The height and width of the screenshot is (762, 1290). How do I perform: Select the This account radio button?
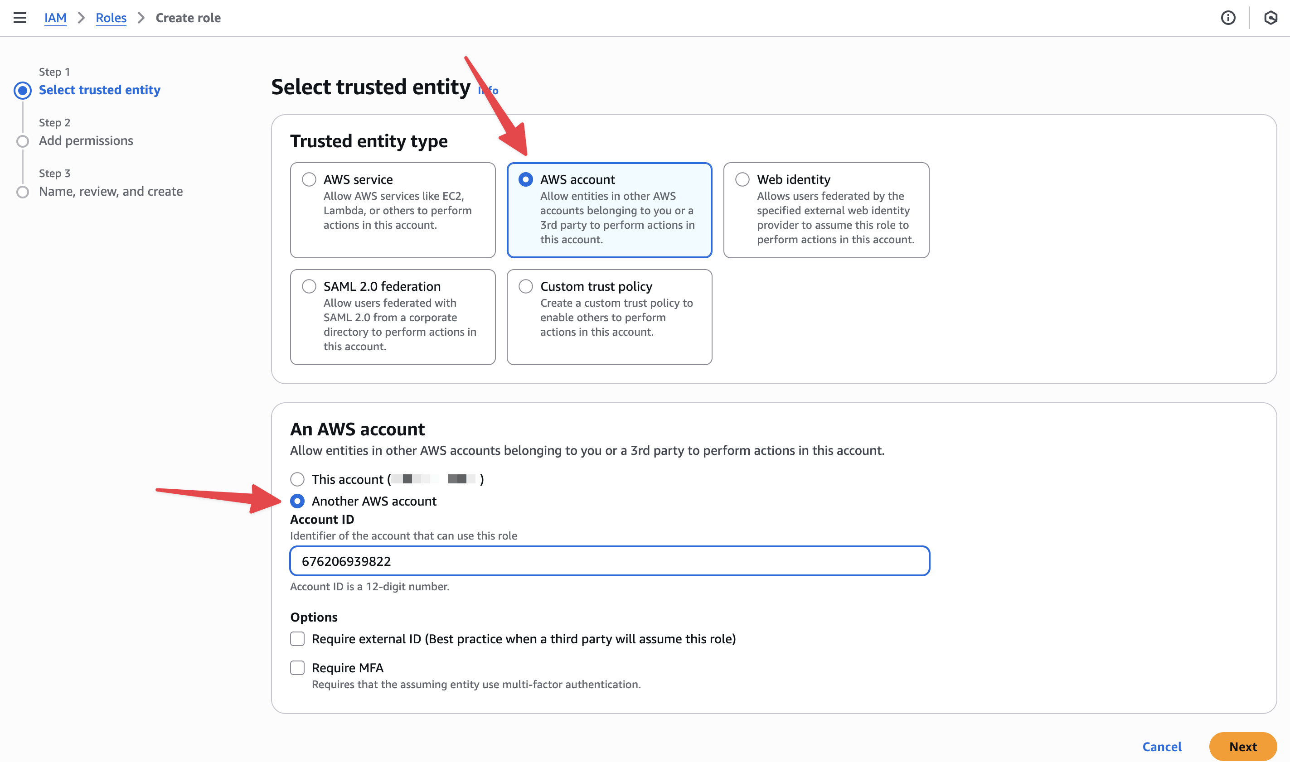297,479
